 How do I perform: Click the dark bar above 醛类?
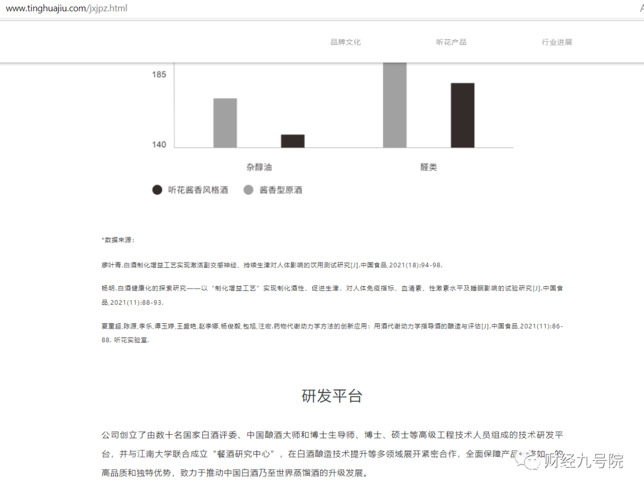(x=463, y=115)
